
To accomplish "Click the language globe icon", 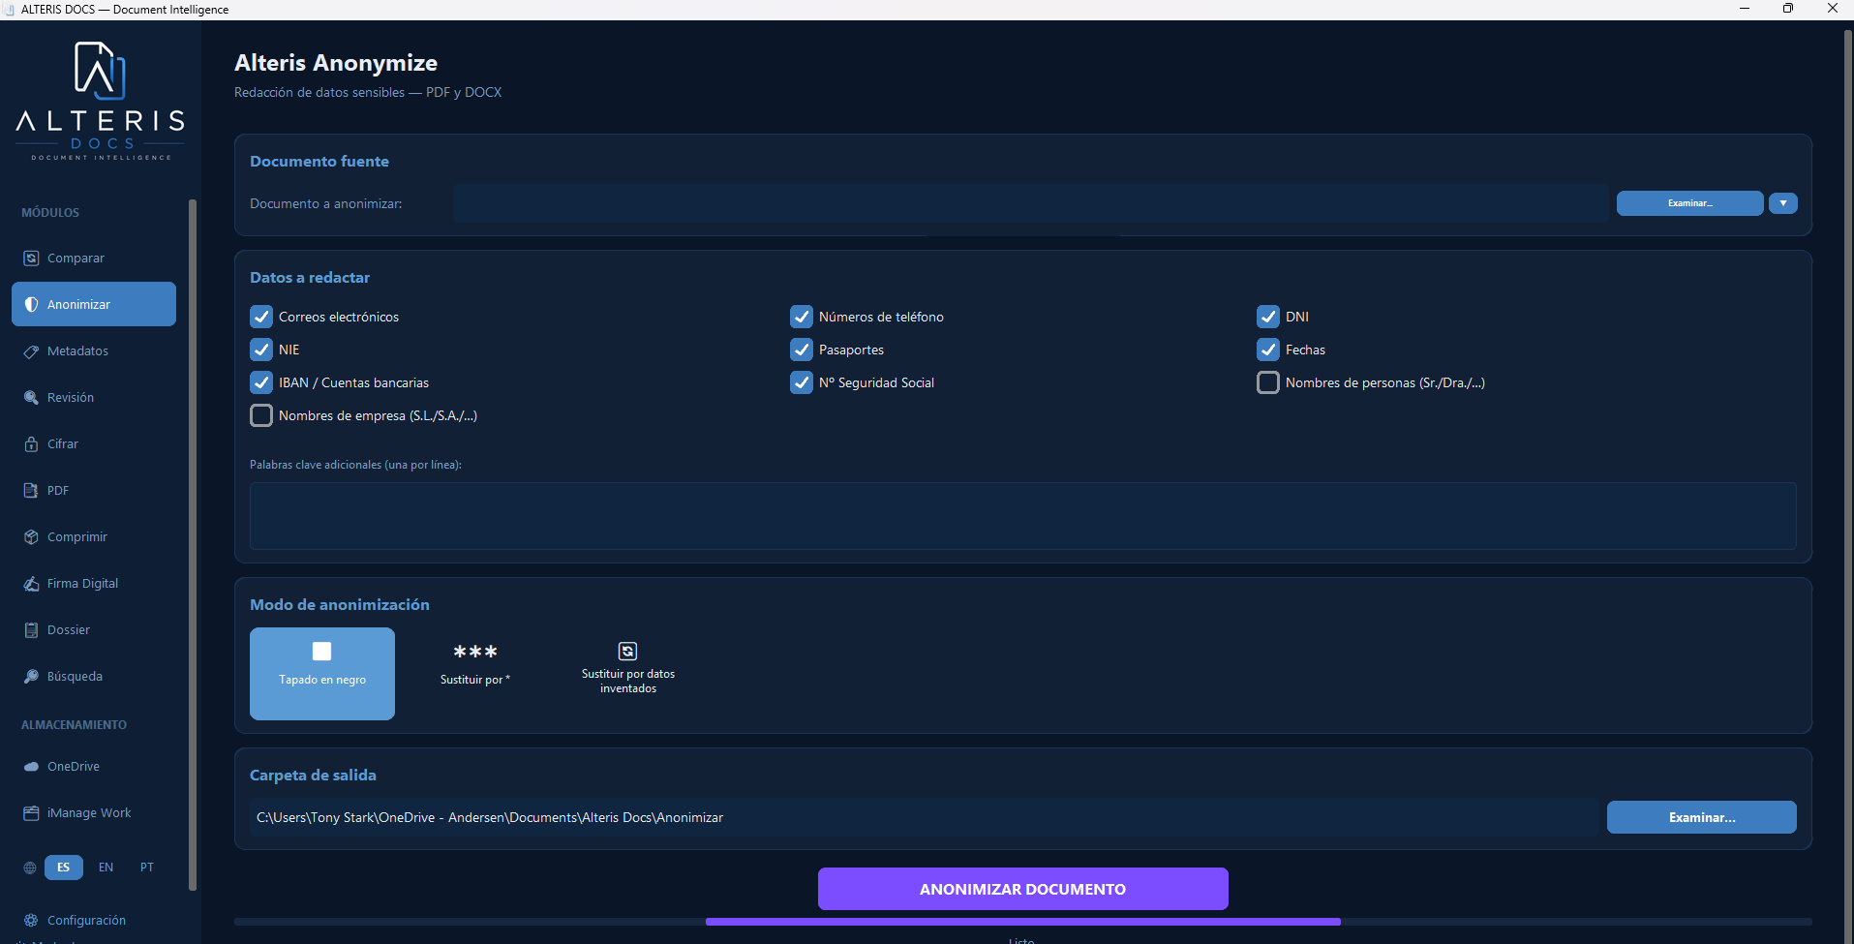I will [30, 868].
